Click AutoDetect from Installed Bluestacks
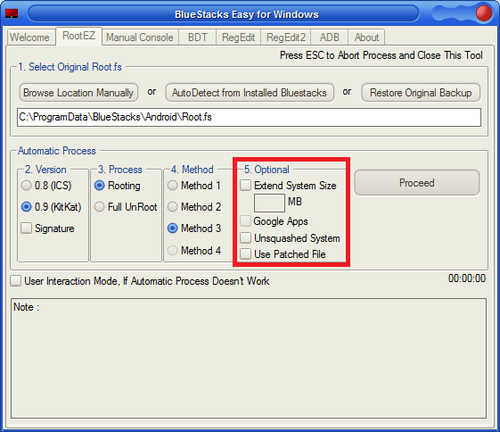Screen dimensions: 500x432 click(x=250, y=93)
